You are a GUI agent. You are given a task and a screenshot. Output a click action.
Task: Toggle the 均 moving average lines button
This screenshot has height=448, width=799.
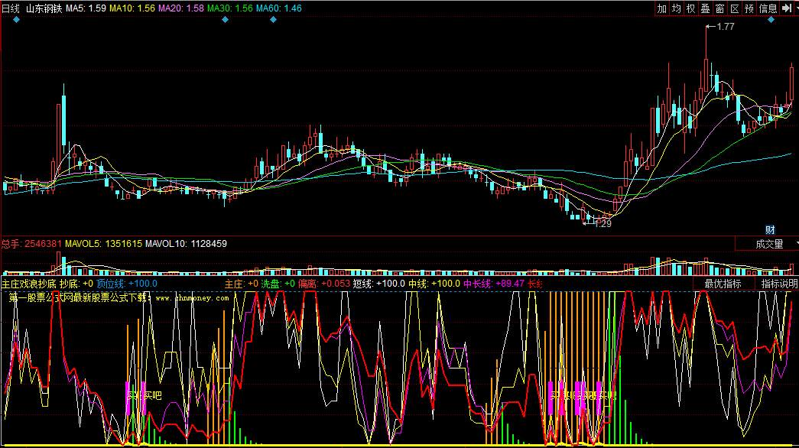click(x=676, y=8)
